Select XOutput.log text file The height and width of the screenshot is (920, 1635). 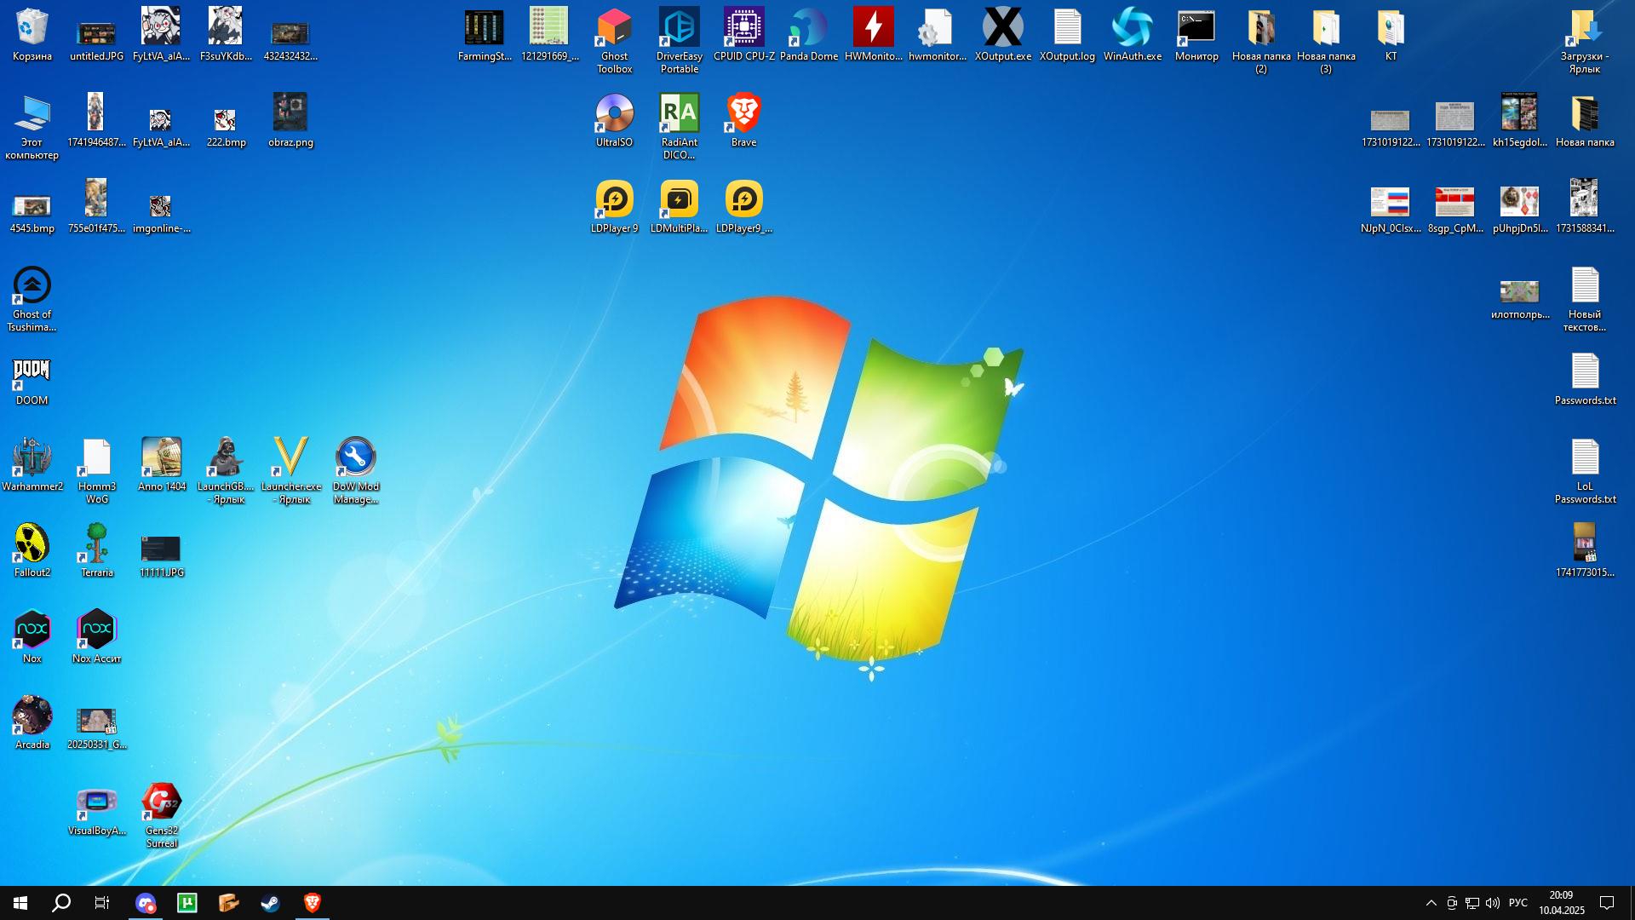click(1067, 35)
